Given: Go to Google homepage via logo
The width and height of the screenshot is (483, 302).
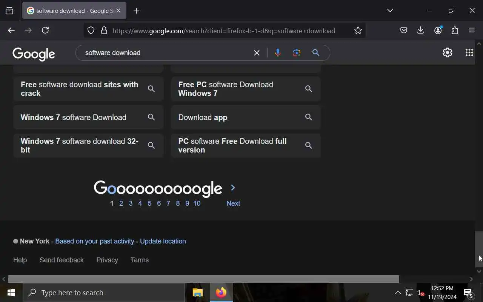Looking at the screenshot, I should (x=34, y=54).
